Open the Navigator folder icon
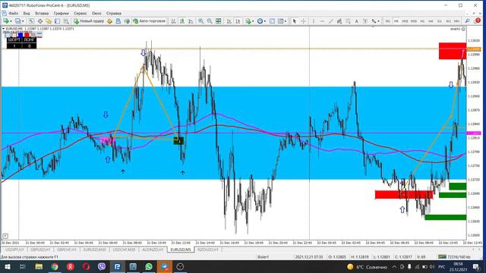 pos(49,21)
